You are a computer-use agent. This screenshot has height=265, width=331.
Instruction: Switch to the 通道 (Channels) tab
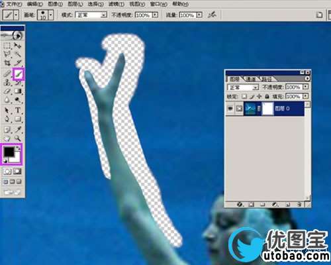click(251, 79)
